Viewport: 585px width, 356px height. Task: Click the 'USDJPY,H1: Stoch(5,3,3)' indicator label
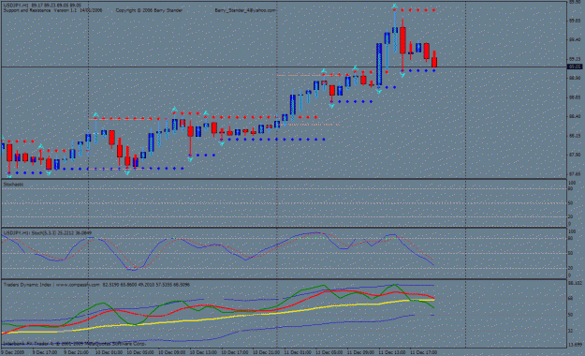click(29, 232)
